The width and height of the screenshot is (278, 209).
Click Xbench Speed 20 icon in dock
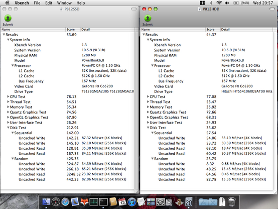(189, 202)
